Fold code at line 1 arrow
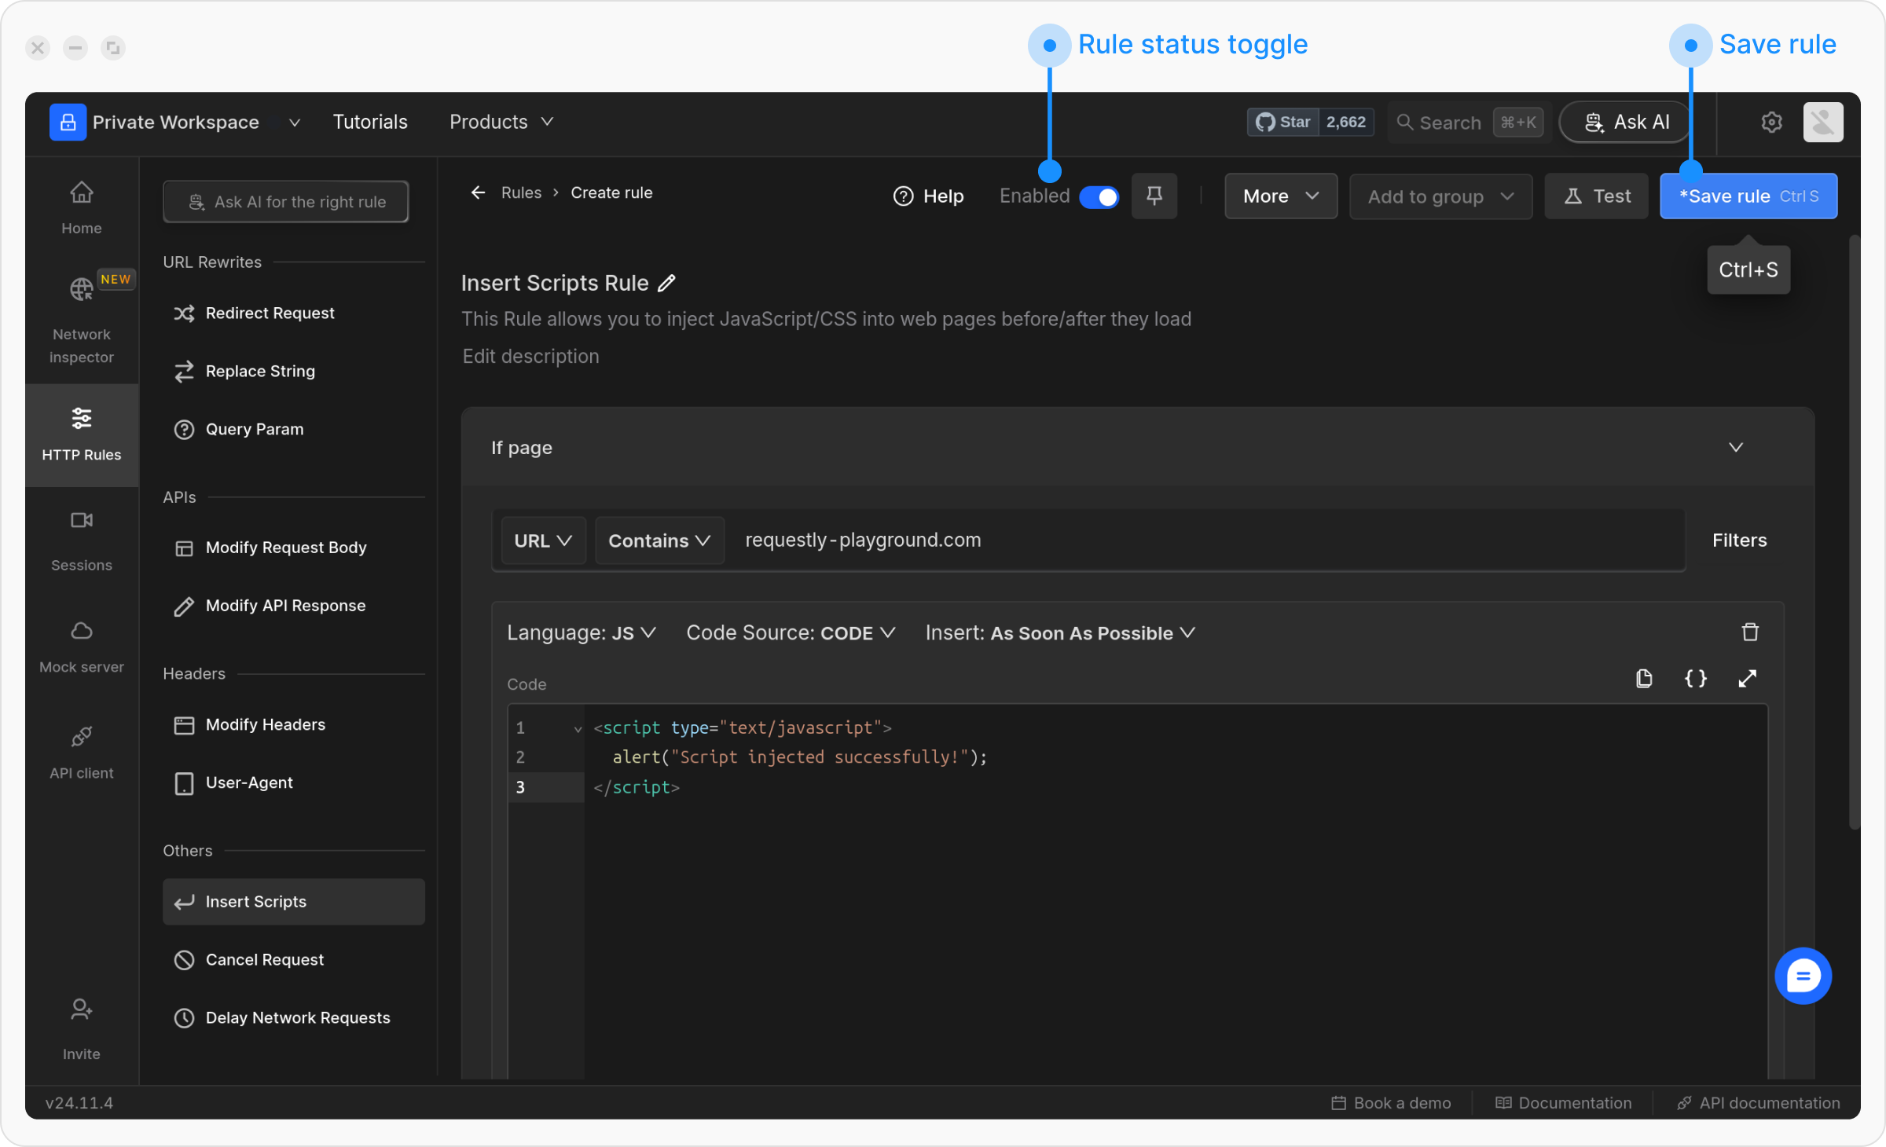1886x1147 pixels. coord(578,729)
